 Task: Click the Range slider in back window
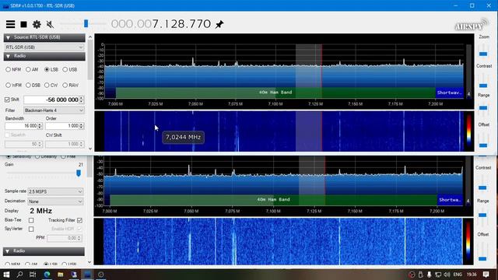click(x=482, y=215)
